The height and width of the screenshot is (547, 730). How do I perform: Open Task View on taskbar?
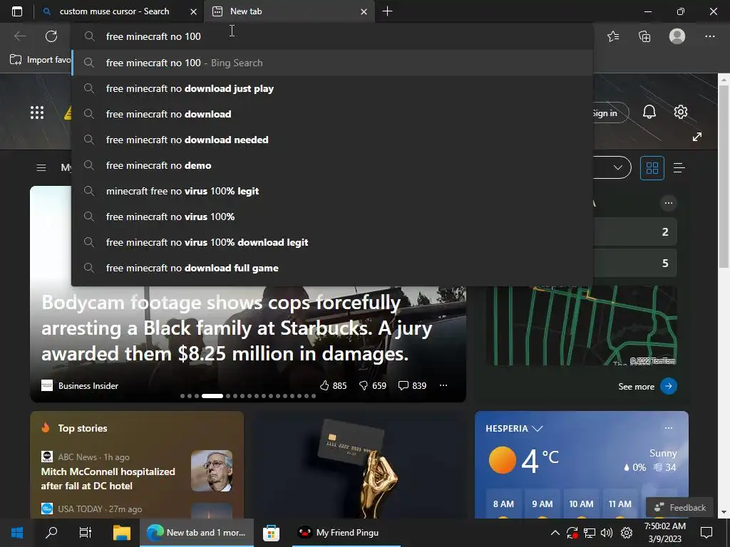(x=86, y=533)
